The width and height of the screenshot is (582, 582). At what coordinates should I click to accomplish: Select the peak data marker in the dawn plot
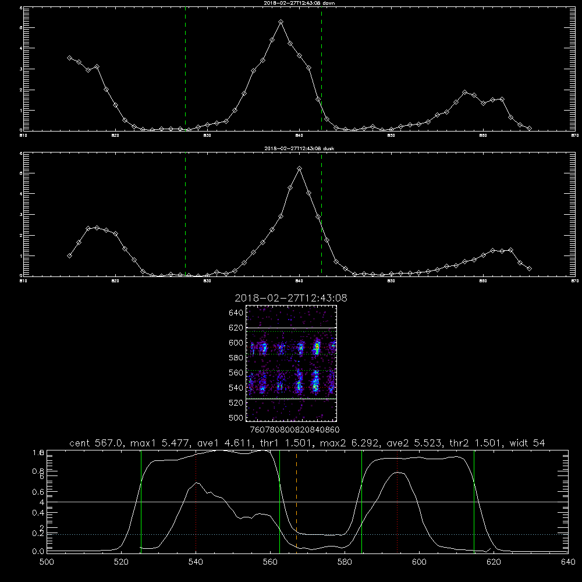[281, 22]
